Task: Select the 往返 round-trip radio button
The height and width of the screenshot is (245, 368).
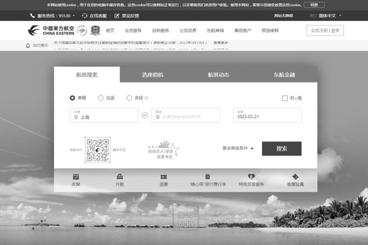Action: click(x=101, y=97)
